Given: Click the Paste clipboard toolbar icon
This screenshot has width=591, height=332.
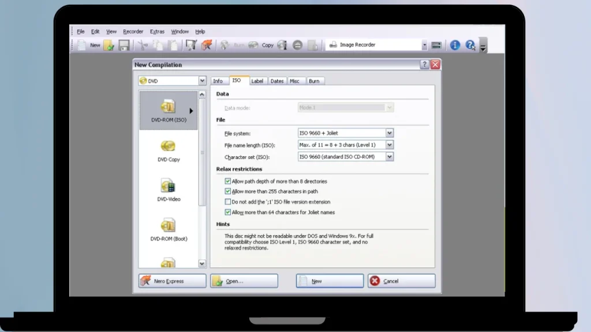Looking at the screenshot, I should click(x=173, y=45).
